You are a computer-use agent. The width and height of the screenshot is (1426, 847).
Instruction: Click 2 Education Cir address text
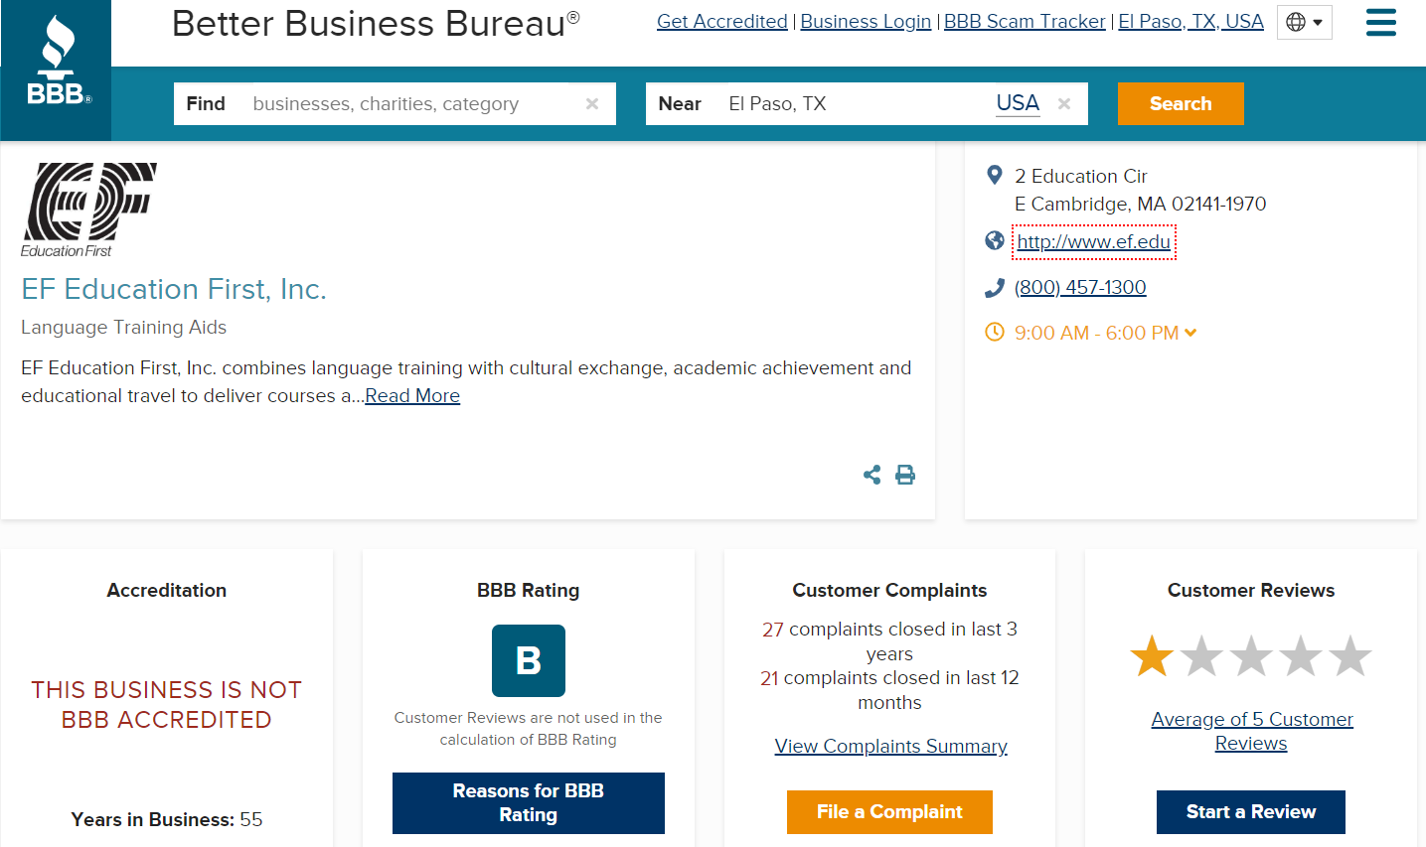point(1080,177)
